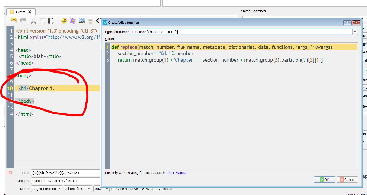Screen dimensions: 367x195
Task: Open the User Manual link
Action: pyautogui.click(x=177, y=173)
